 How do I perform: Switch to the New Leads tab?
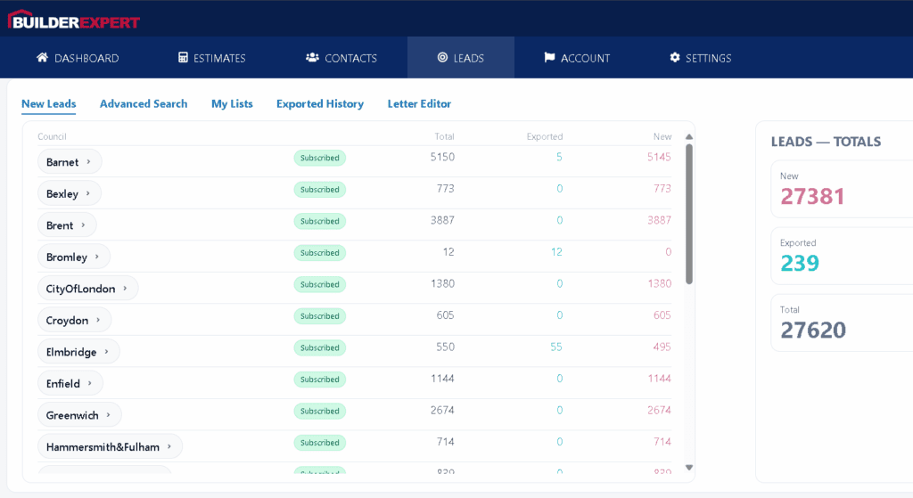coord(49,103)
